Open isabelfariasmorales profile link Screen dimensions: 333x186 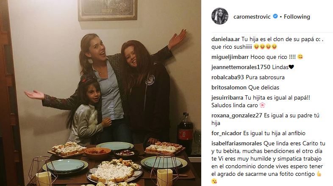(237, 144)
